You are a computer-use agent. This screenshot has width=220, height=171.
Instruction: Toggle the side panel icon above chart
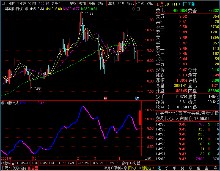[x=139, y=9]
